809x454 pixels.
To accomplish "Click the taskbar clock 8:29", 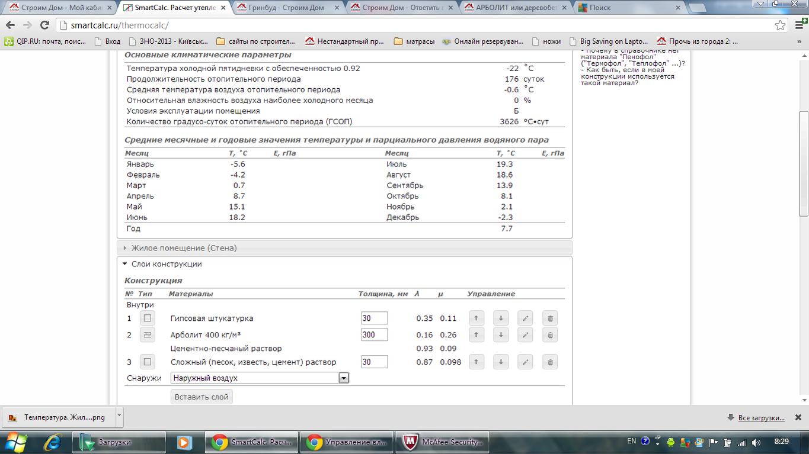I will coord(782,442).
